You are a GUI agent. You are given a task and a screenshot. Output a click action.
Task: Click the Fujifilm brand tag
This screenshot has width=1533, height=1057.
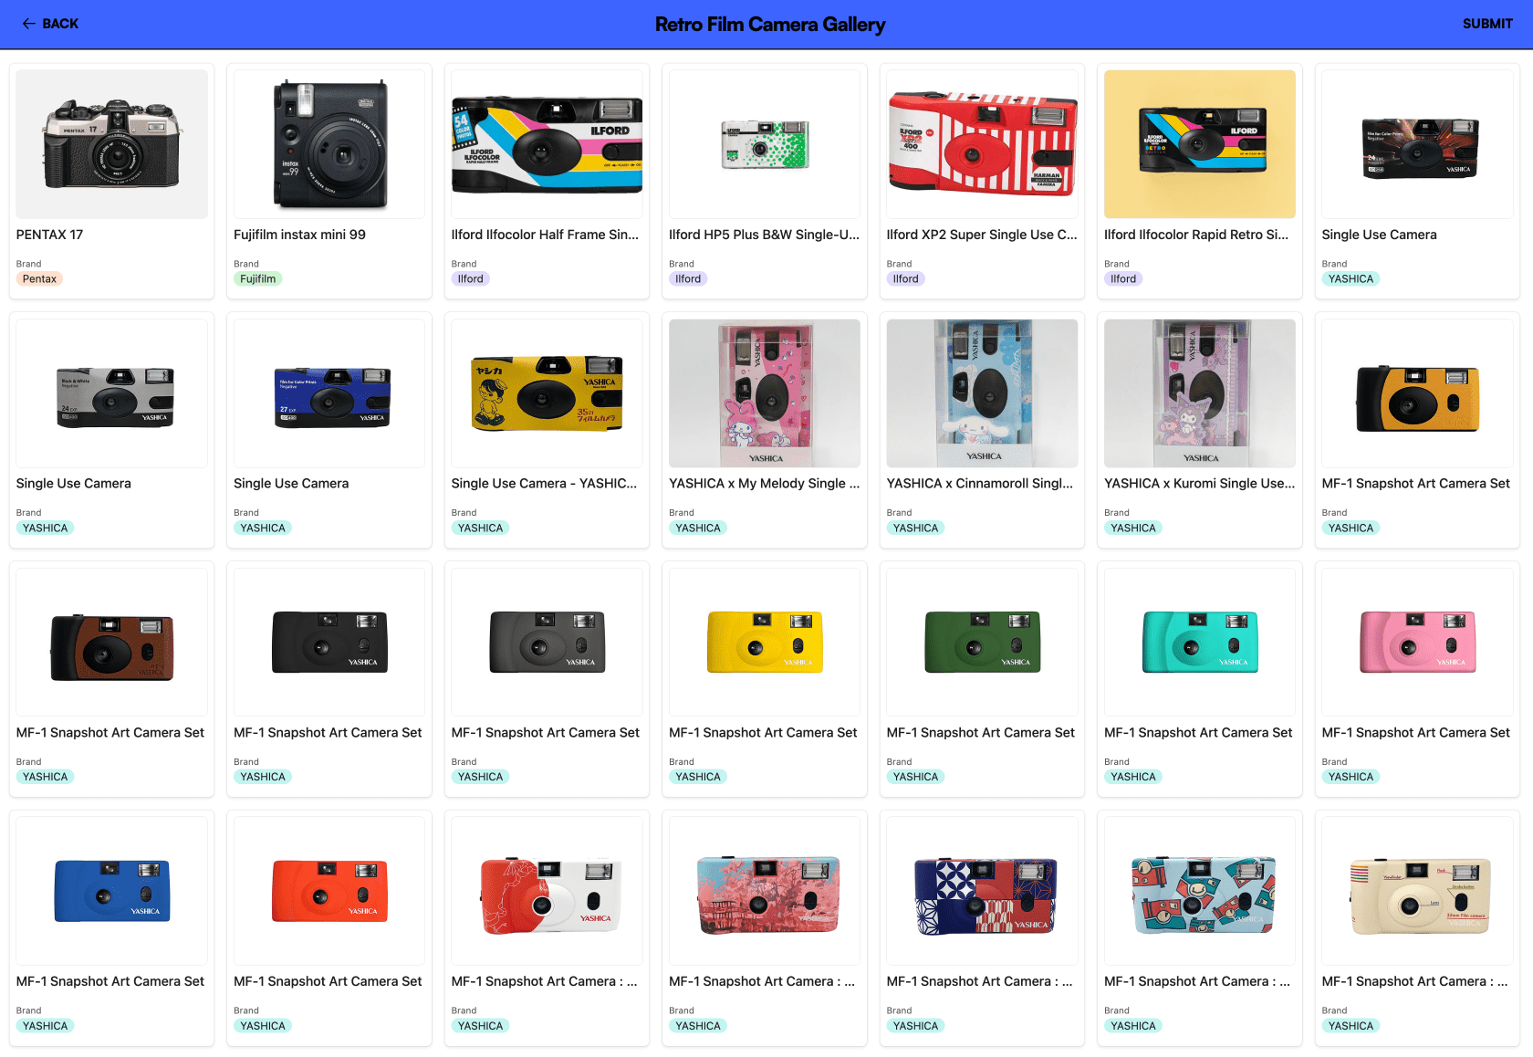pyautogui.click(x=257, y=279)
